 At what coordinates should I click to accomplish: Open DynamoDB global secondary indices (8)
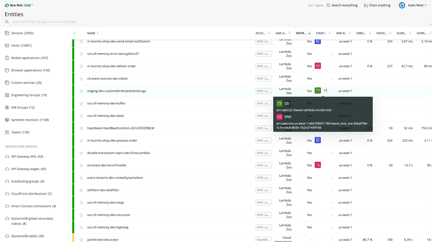[x=32, y=221]
